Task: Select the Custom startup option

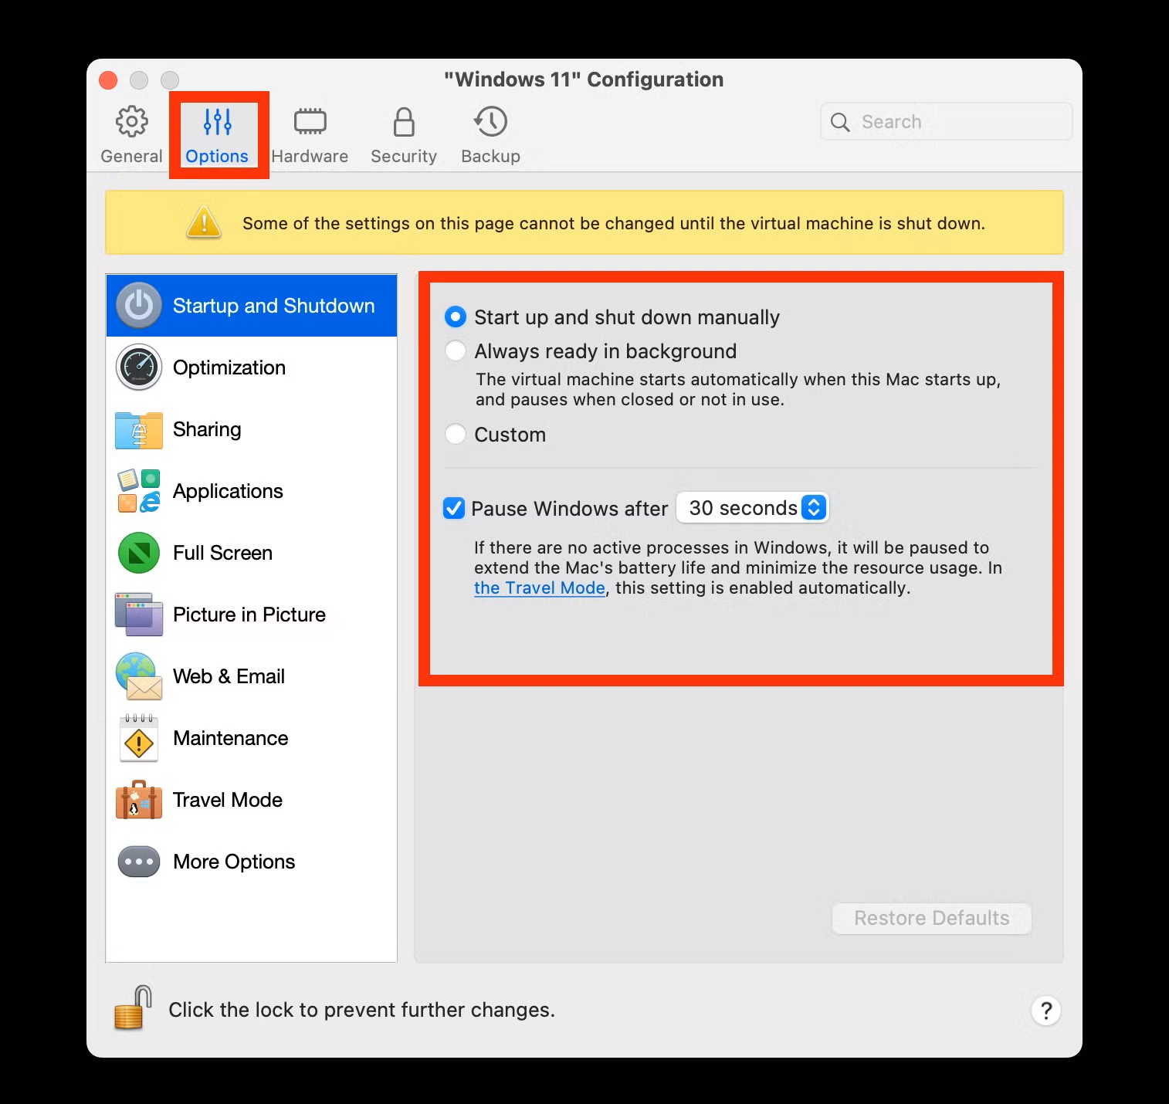Action: pyautogui.click(x=456, y=434)
